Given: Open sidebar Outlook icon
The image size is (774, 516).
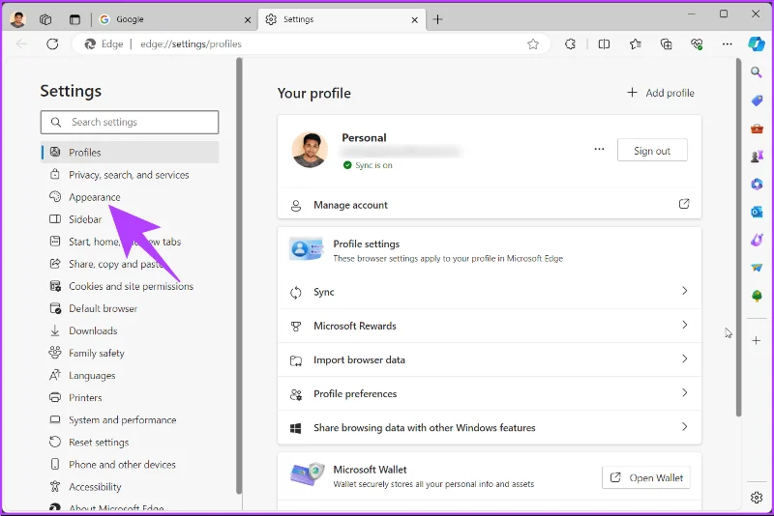Looking at the screenshot, I should (x=757, y=212).
